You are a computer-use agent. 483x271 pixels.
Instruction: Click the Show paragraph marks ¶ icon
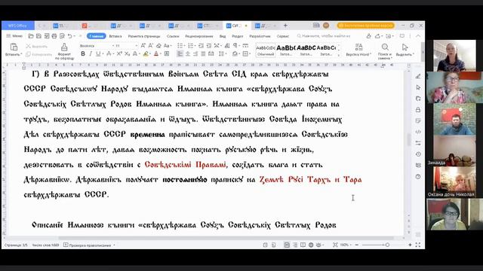pos(235,46)
